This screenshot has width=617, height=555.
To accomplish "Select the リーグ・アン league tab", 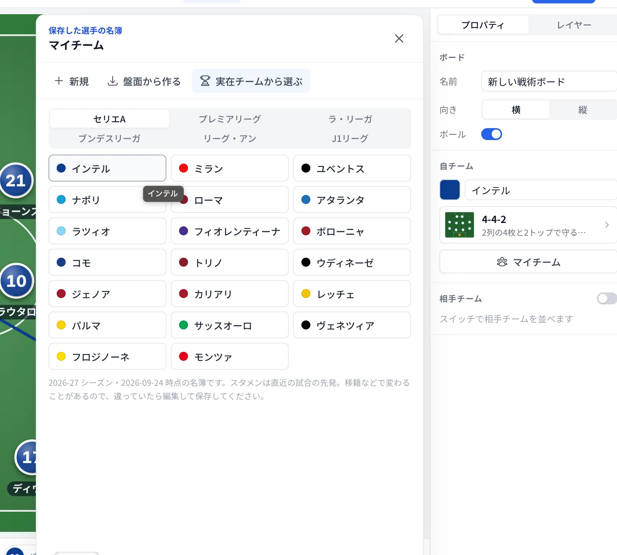I will [230, 139].
